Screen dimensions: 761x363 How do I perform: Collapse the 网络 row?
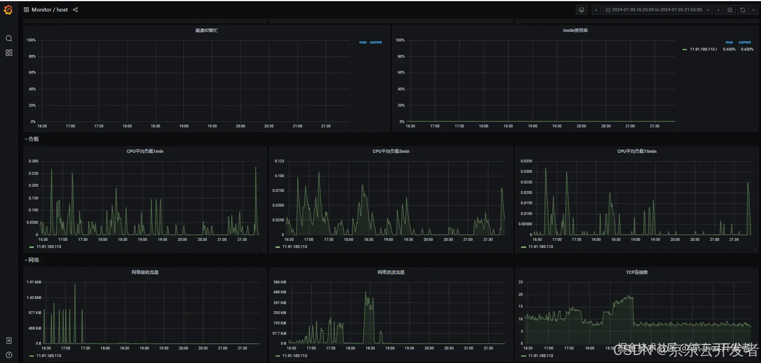31,260
